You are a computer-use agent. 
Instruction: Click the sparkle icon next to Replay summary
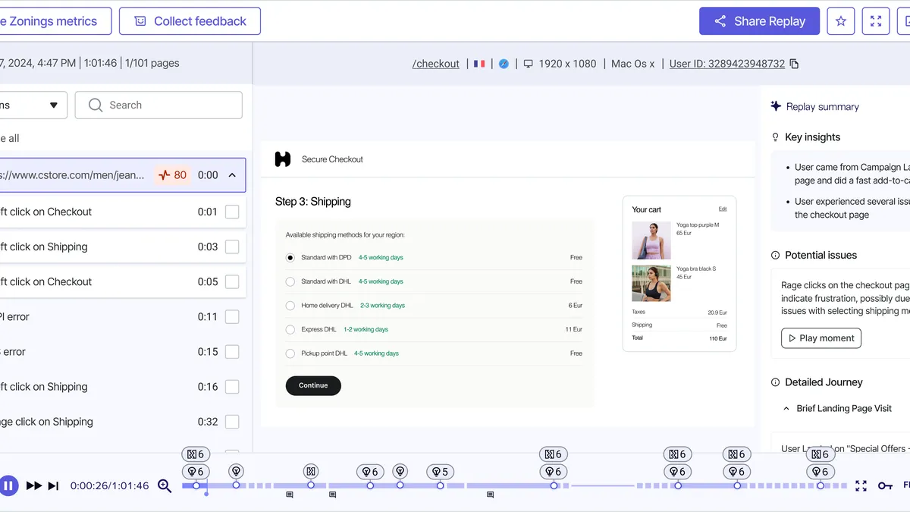click(x=776, y=106)
